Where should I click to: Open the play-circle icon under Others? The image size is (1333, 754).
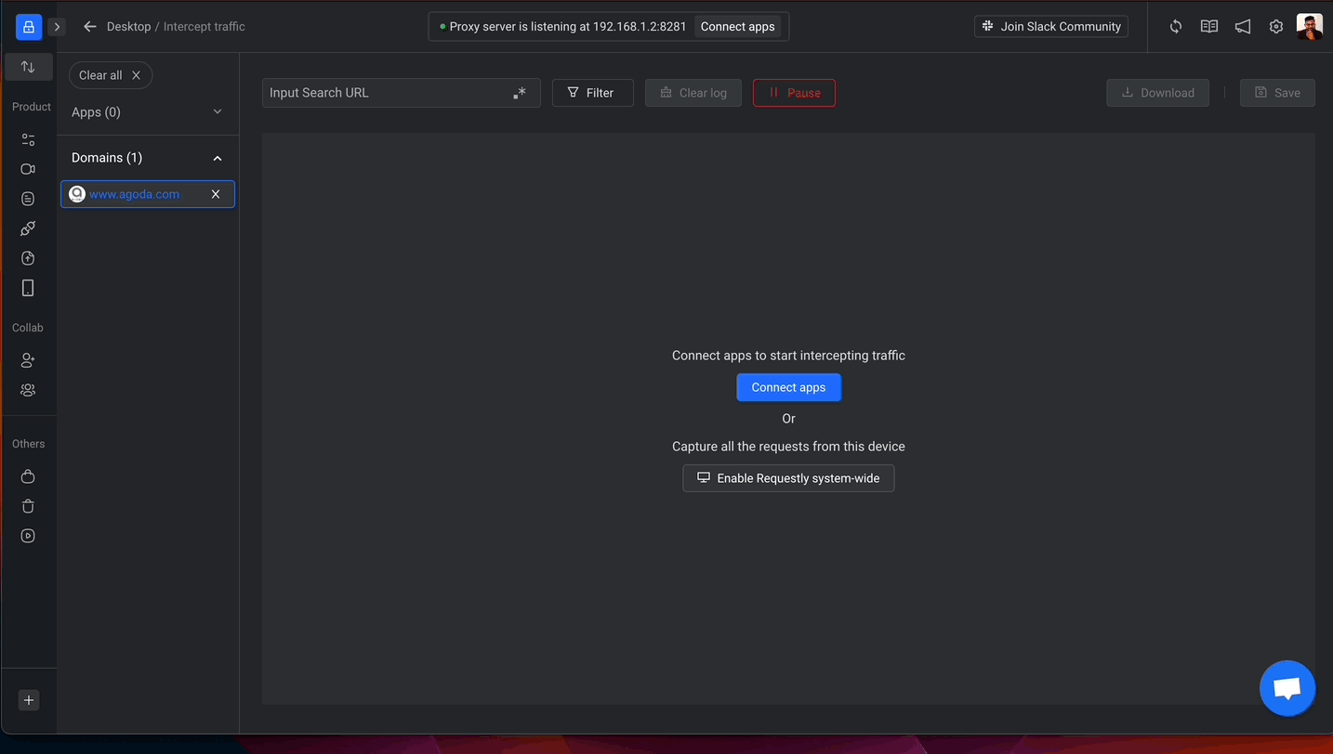28,536
